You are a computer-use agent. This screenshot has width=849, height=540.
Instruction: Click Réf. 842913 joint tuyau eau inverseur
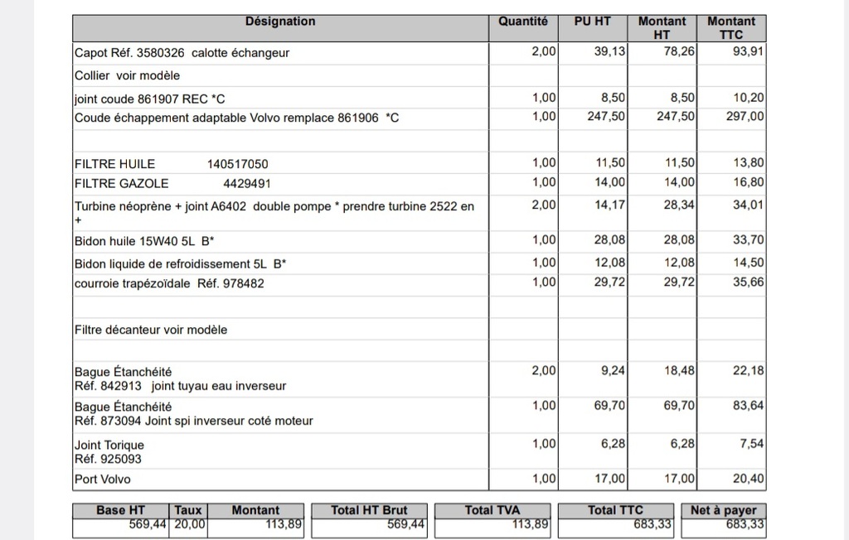(x=180, y=386)
